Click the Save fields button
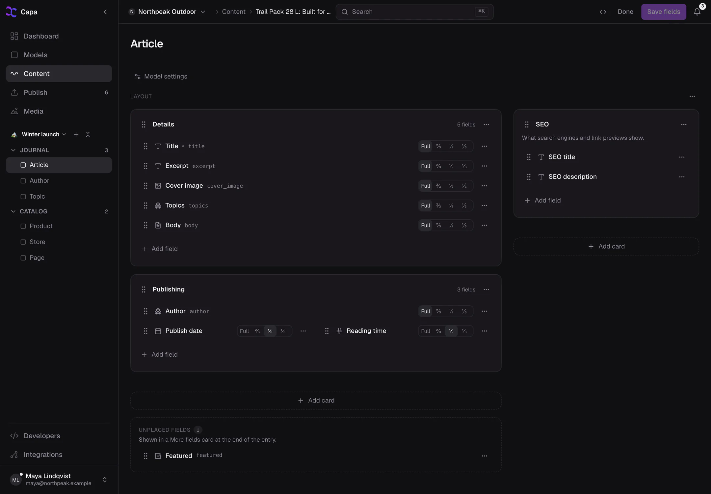This screenshot has width=711, height=494. pyautogui.click(x=664, y=12)
